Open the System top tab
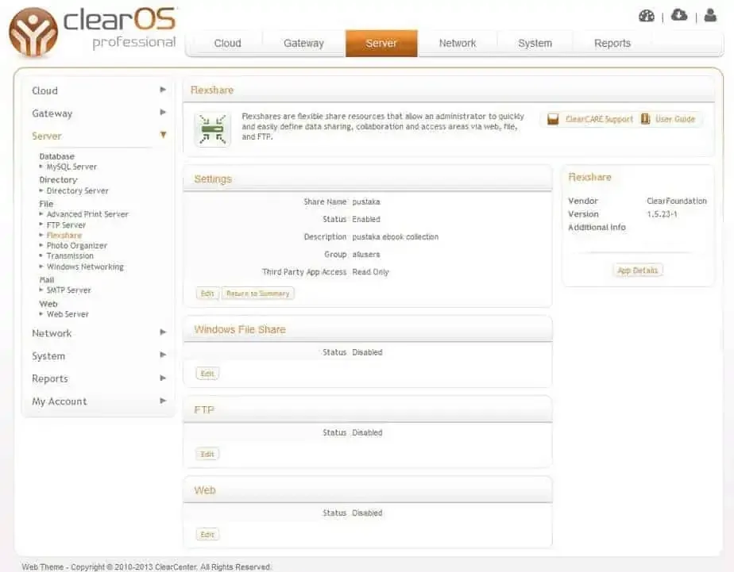 (x=535, y=44)
